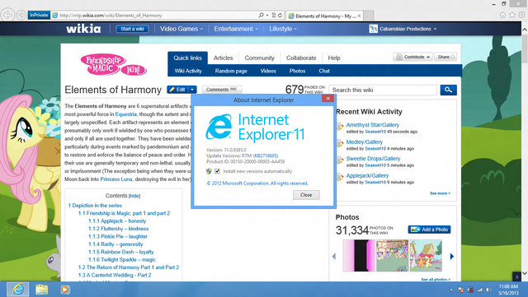
Task: Select the Community tab
Action: [259, 58]
